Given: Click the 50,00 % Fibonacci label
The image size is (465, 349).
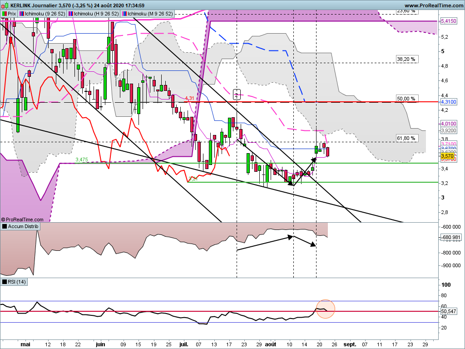Looking at the screenshot, I should click(407, 99).
